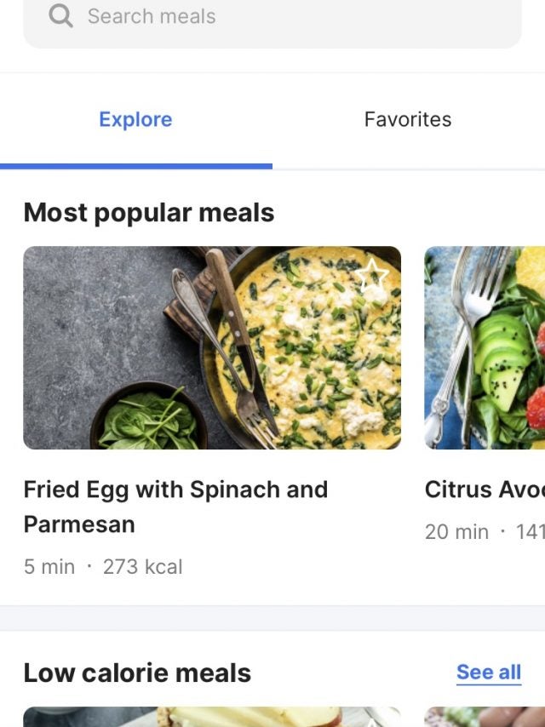This screenshot has width=545, height=727.
Task: Click the magnifying glass search icon
Action: click(60, 15)
